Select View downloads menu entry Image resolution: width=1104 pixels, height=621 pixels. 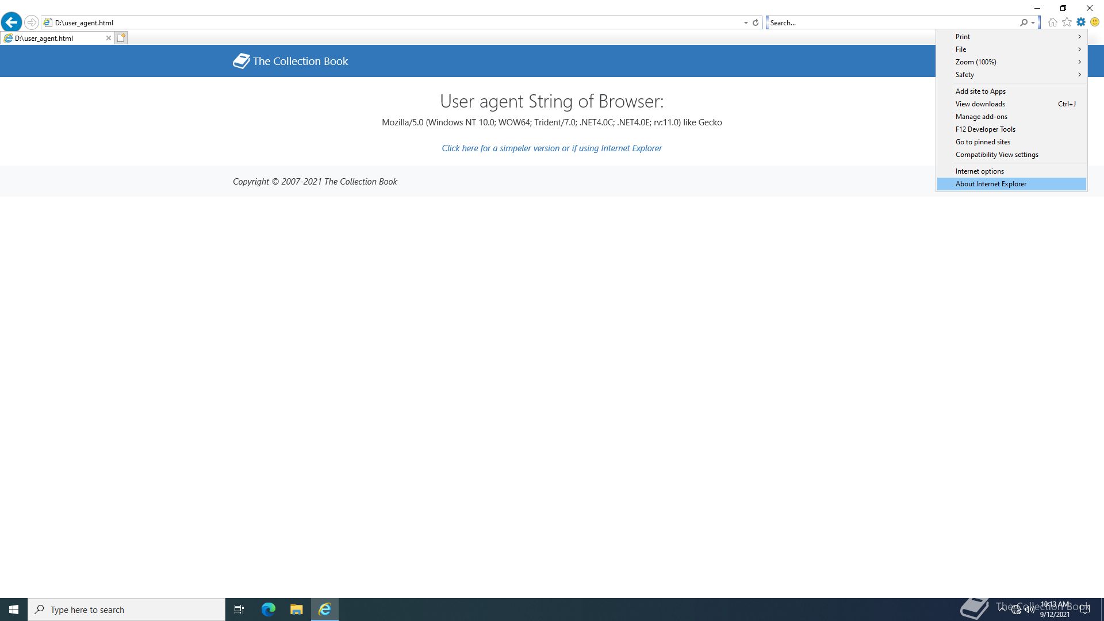[x=1011, y=104]
